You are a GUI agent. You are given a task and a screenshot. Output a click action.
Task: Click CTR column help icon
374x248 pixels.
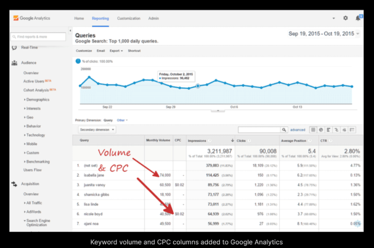(x=331, y=140)
